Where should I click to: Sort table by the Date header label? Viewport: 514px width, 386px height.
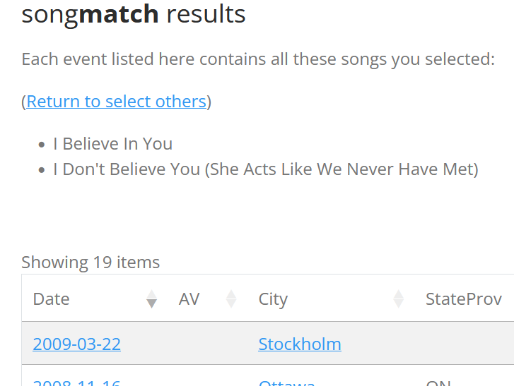[x=52, y=299]
